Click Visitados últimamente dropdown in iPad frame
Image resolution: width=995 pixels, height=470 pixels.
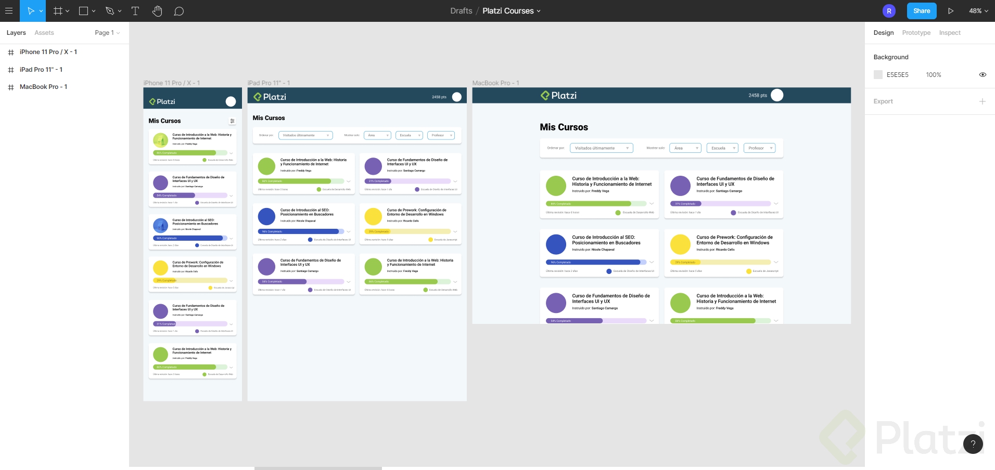click(x=305, y=135)
